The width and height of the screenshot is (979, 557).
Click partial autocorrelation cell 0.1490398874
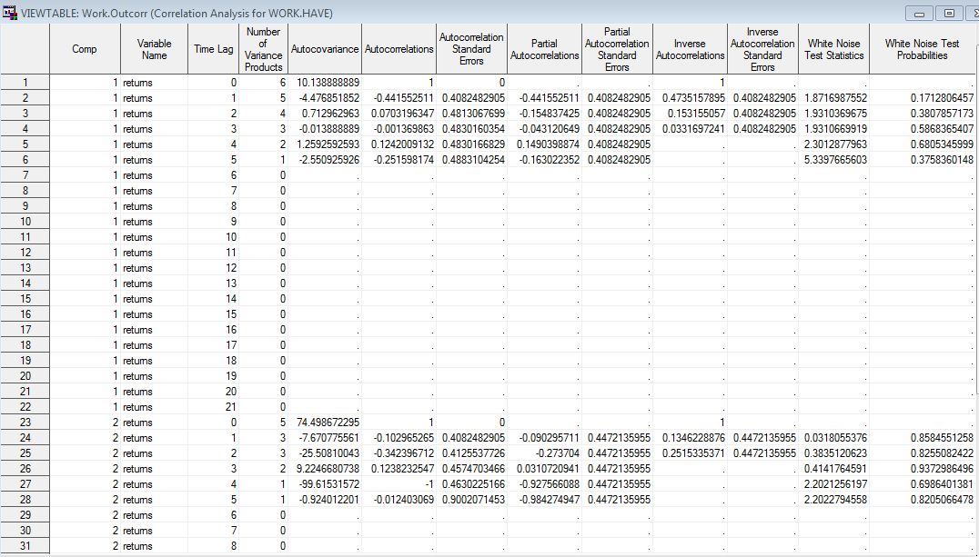[544, 144]
